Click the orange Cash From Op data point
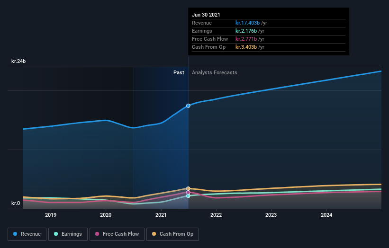This screenshot has height=248, width=389. 188,188
